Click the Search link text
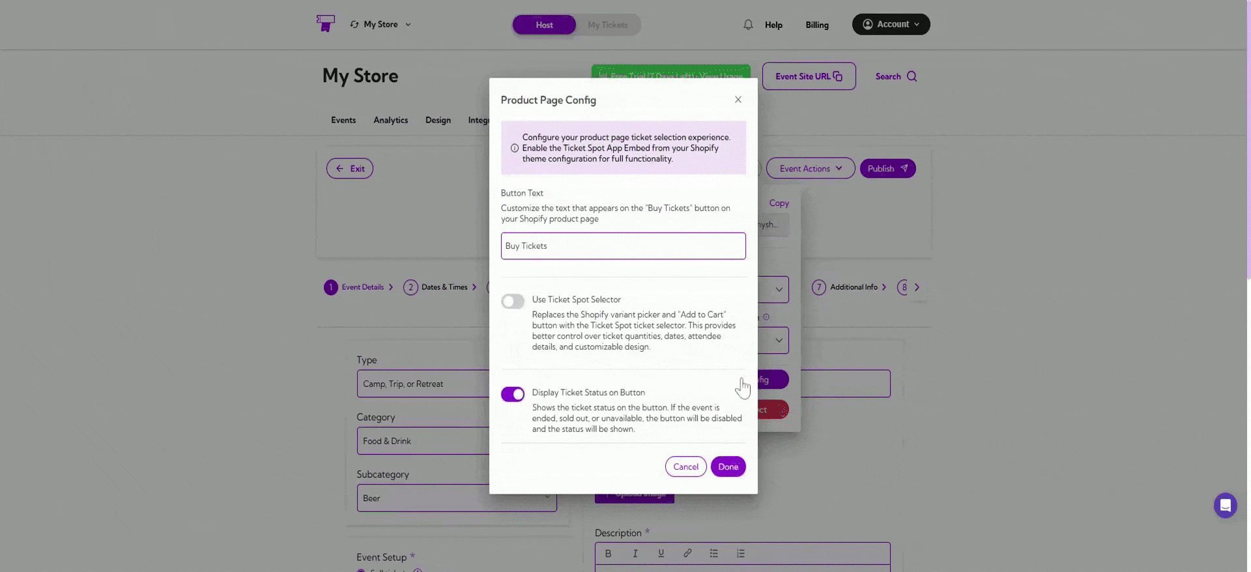 click(888, 76)
